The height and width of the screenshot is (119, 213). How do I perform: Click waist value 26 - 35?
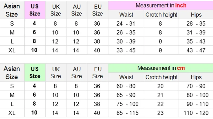click(x=126, y=33)
